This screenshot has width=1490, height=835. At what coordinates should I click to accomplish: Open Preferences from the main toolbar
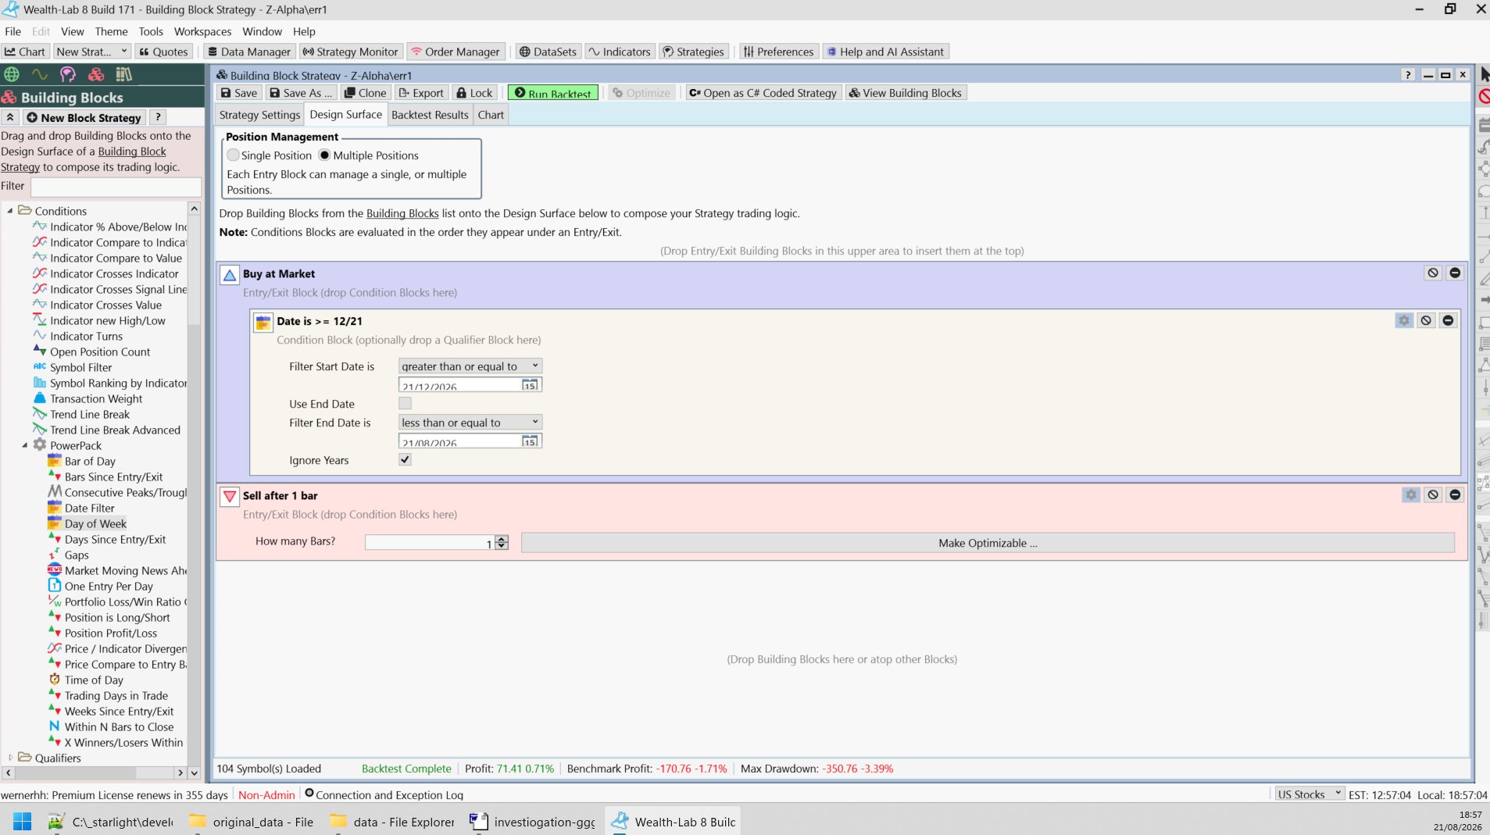(779, 52)
